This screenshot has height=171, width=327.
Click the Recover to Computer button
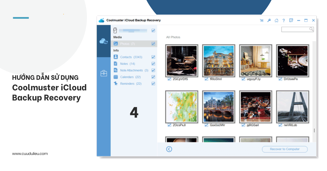click(x=284, y=149)
